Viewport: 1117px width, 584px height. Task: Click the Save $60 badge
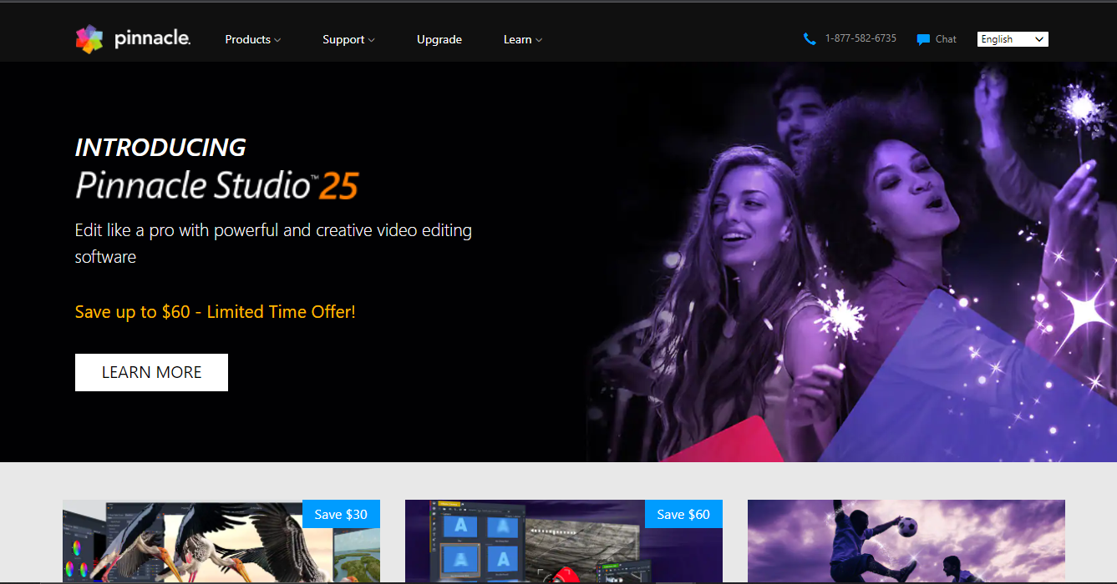click(x=683, y=514)
